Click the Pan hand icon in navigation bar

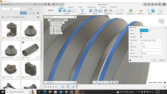click(100, 82)
